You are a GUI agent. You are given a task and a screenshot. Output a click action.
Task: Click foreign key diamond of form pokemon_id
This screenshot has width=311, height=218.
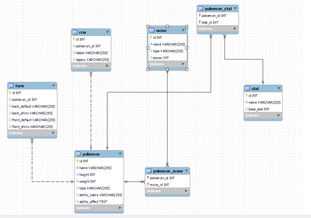click(x=10, y=99)
